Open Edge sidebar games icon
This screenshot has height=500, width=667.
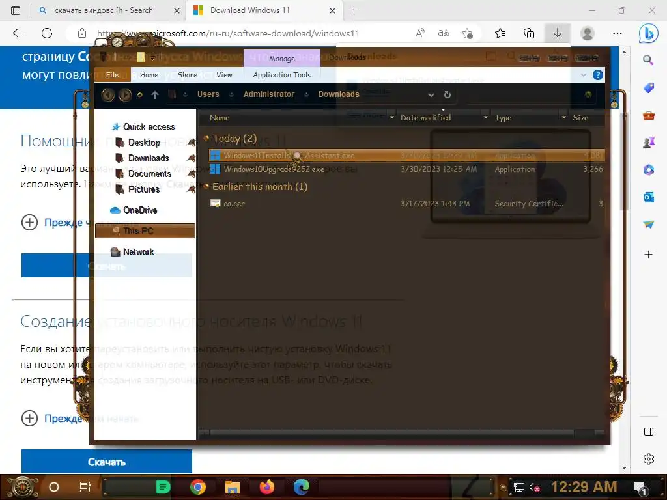pos(648,143)
